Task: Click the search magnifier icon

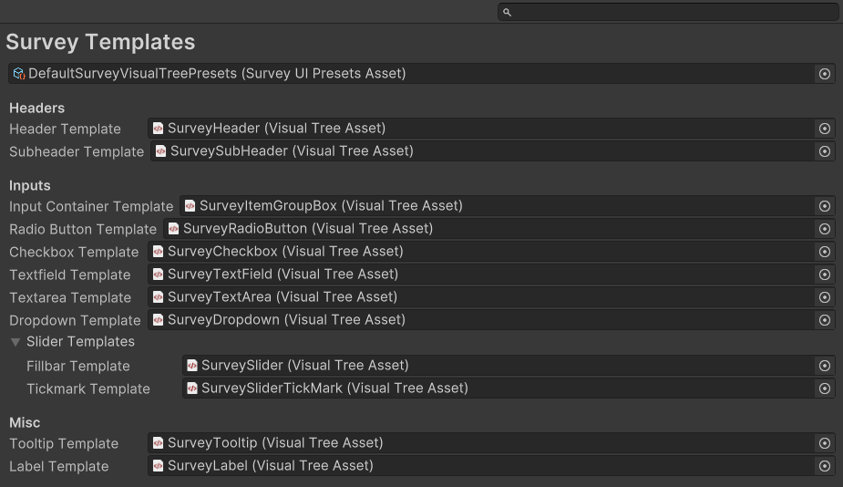Action: click(x=507, y=12)
